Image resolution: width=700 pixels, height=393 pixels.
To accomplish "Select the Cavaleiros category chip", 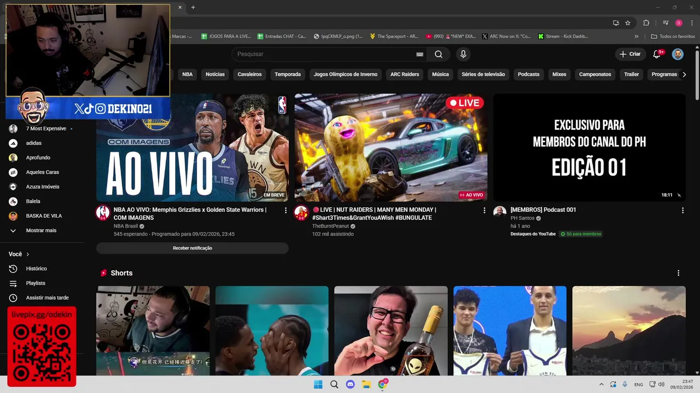I will click(x=249, y=74).
